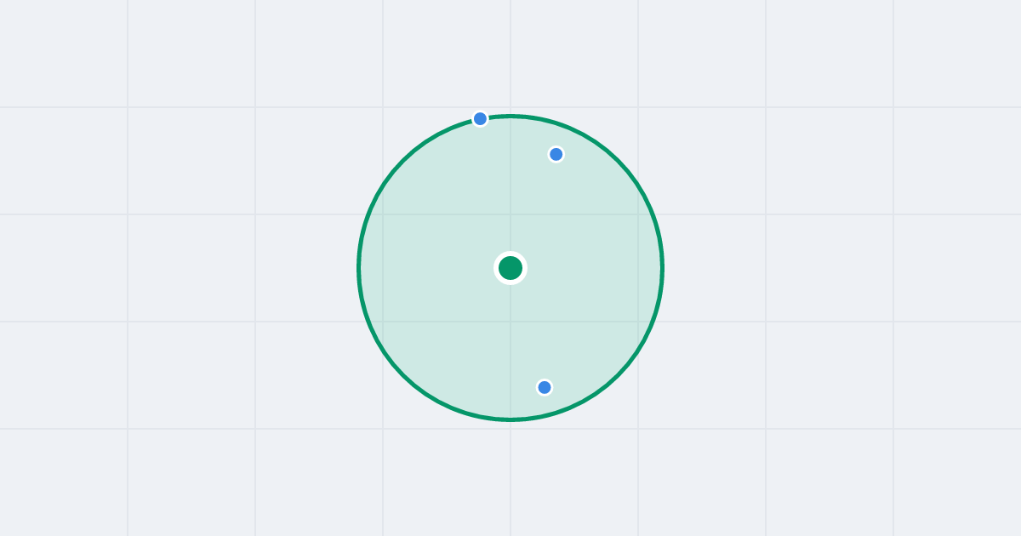Select the blue dot inside the circle's upper right

[556, 154]
